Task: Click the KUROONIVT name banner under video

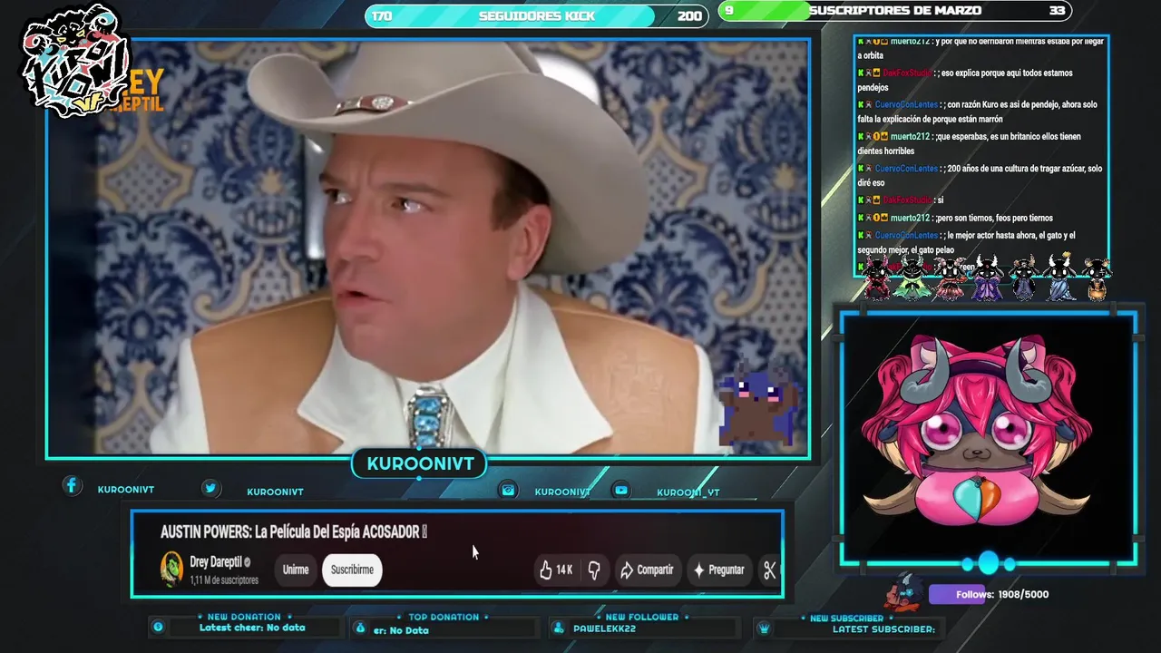Action: click(420, 463)
